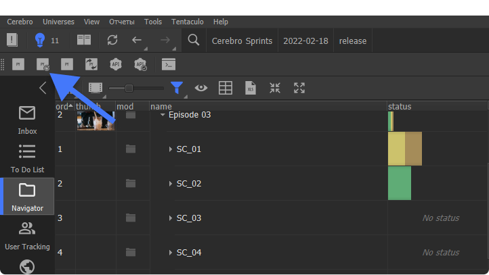Go forward with right arrow
Screen dimensions: 489x275
click(165, 40)
